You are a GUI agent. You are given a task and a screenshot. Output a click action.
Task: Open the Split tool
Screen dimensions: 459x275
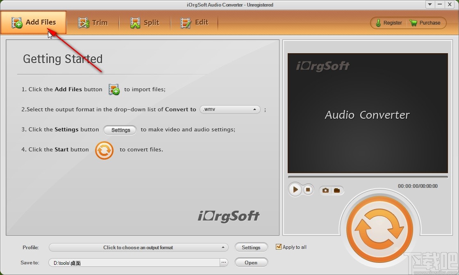click(x=144, y=23)
